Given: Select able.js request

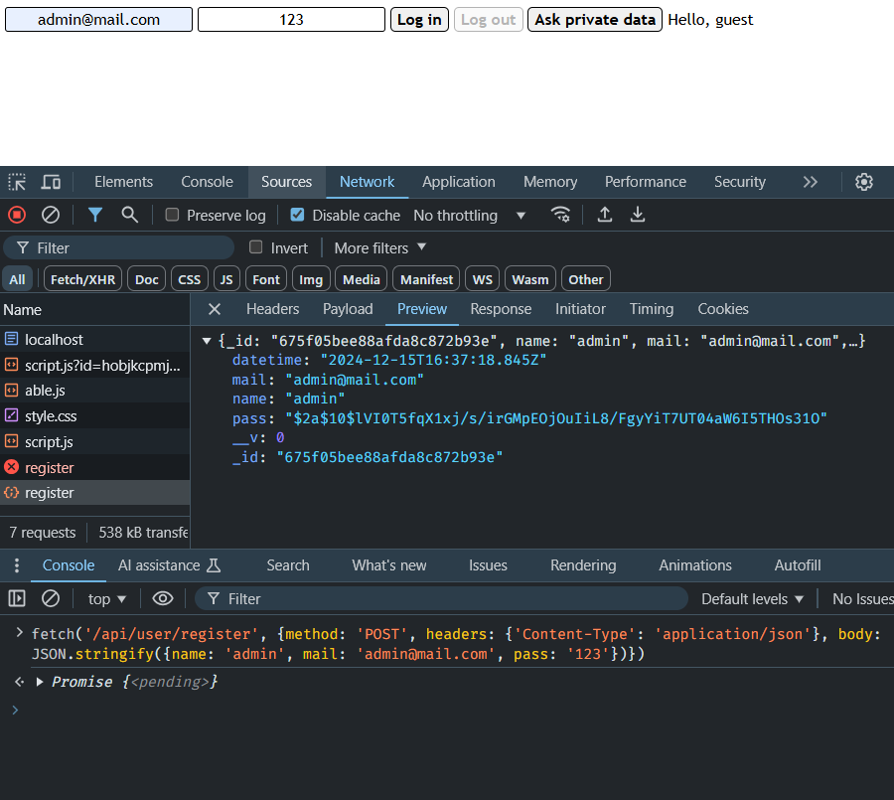Looking at the screenshot, I should (x=94, y=391).
